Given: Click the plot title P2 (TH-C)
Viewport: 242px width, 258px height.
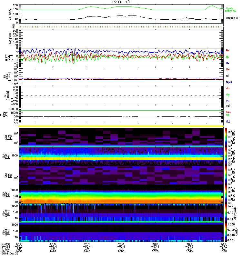Looking at the screenshot, I should [121, 2].
